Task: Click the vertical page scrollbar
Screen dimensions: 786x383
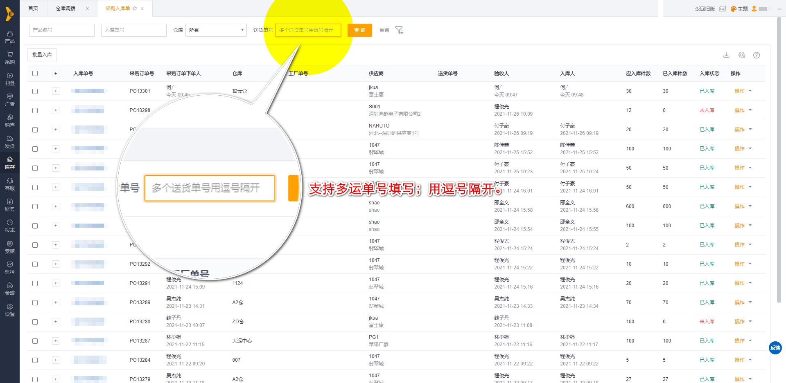Action: (x=779, y=159)
